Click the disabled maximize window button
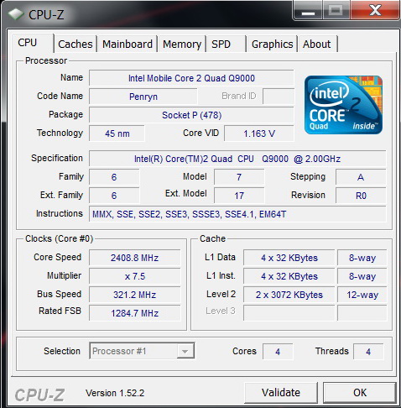The image size is (401, 408). 336,11
